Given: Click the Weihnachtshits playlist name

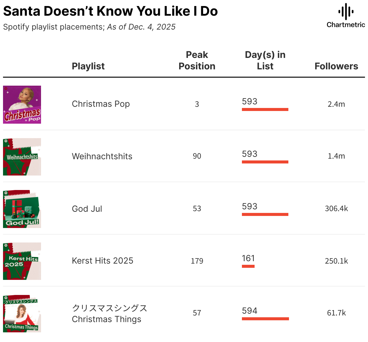Looking at the screenshot, I should pos(102,156).
